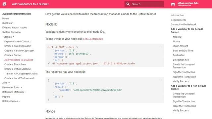Open Create a Blockchain tutorial
Screen dimensions: 212x119
point(15,64)
